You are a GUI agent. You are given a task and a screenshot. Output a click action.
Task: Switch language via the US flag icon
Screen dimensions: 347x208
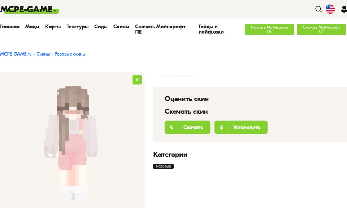coord(330,9)
